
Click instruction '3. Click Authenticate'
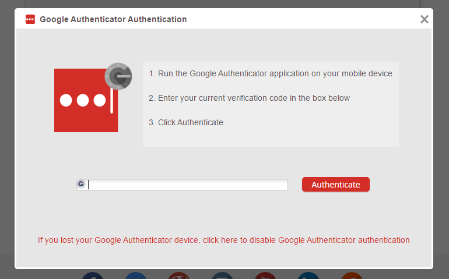tap(186, 122)
